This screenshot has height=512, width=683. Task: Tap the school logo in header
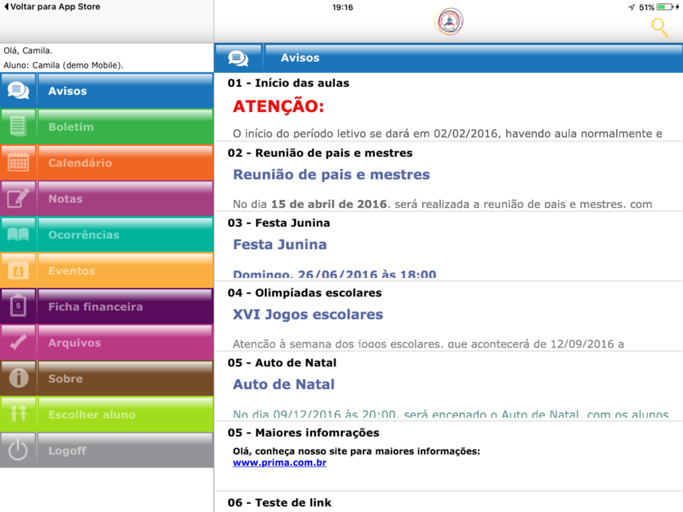[x=449, y=21]
